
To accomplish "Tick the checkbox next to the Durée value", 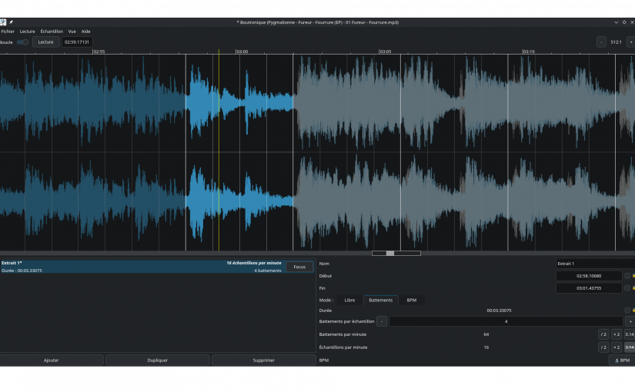I will pos(627,311).
